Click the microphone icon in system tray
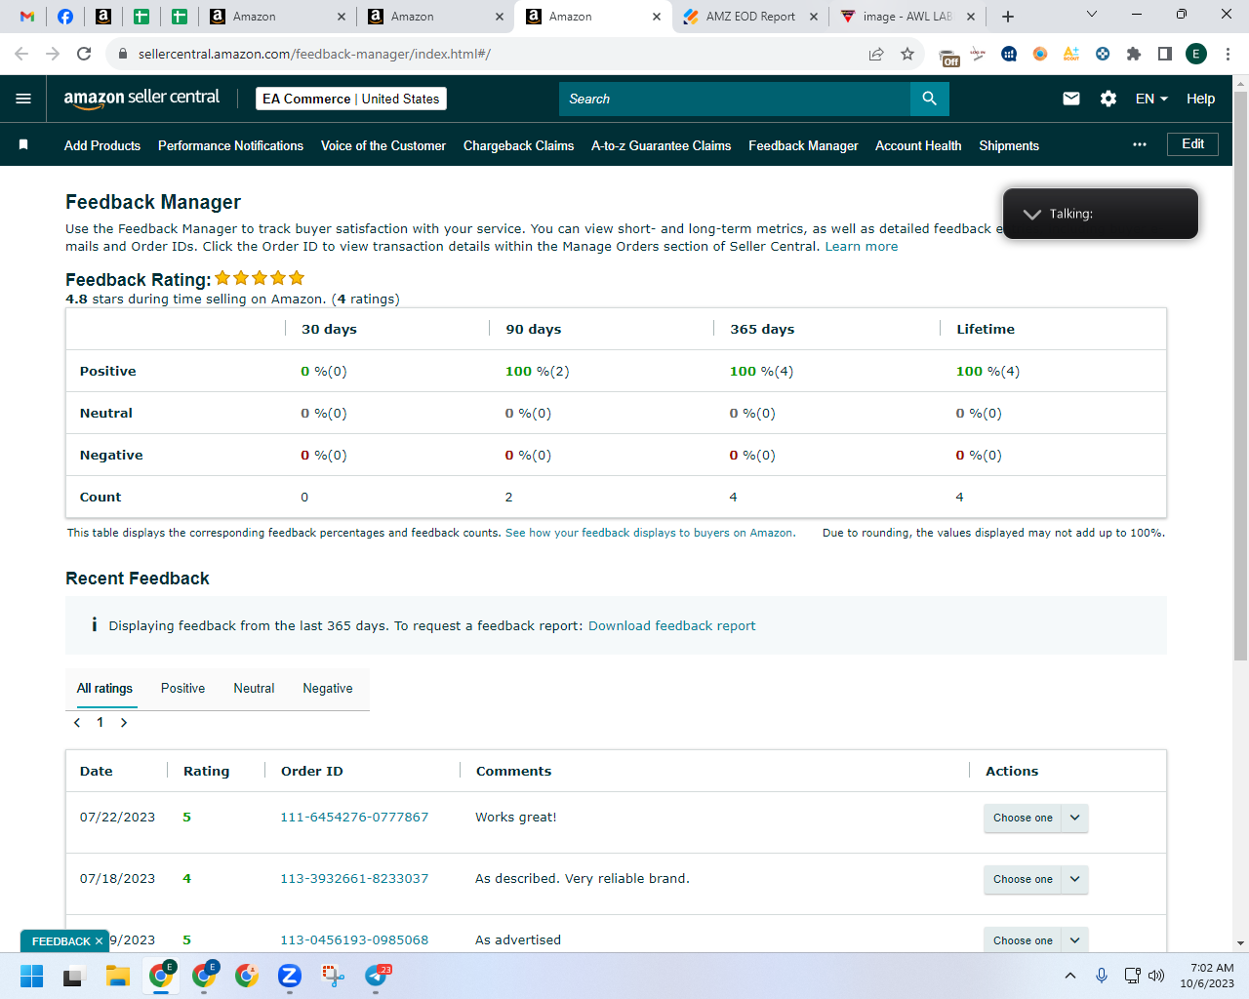 [x=1102, y=976]
